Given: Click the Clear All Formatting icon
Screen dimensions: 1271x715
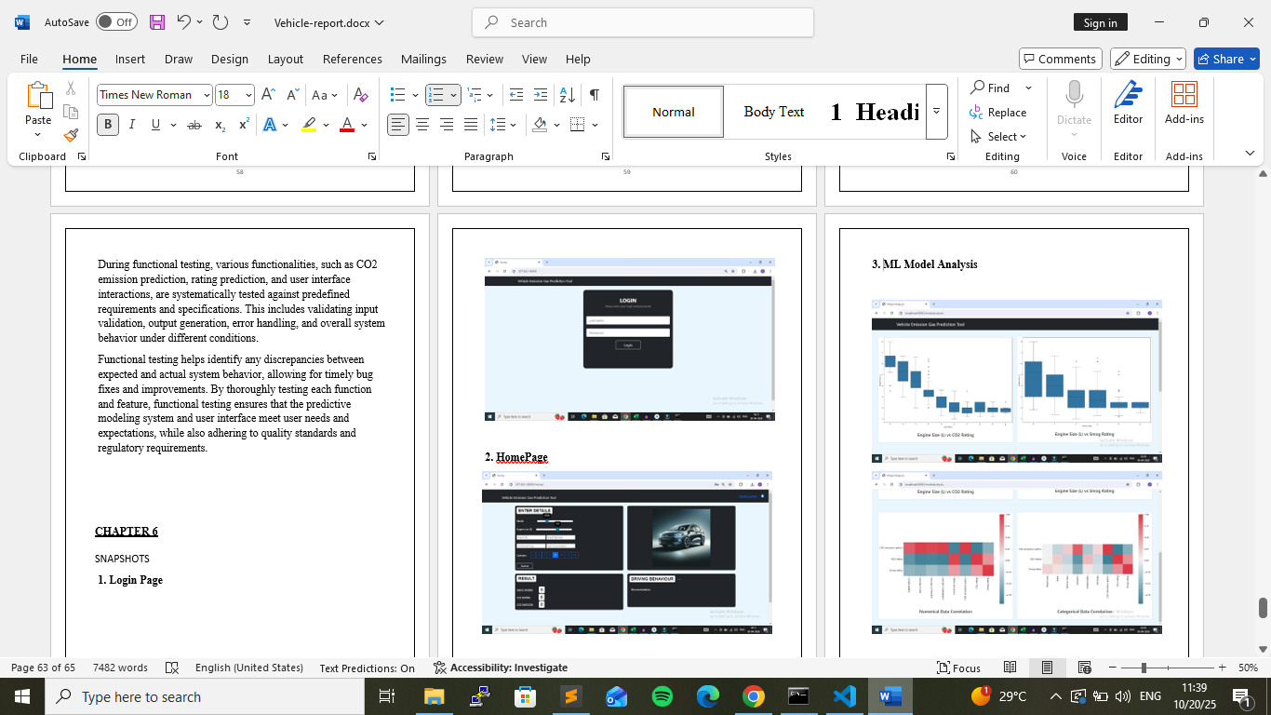Looking at the screenshot, I should point(361,95).
